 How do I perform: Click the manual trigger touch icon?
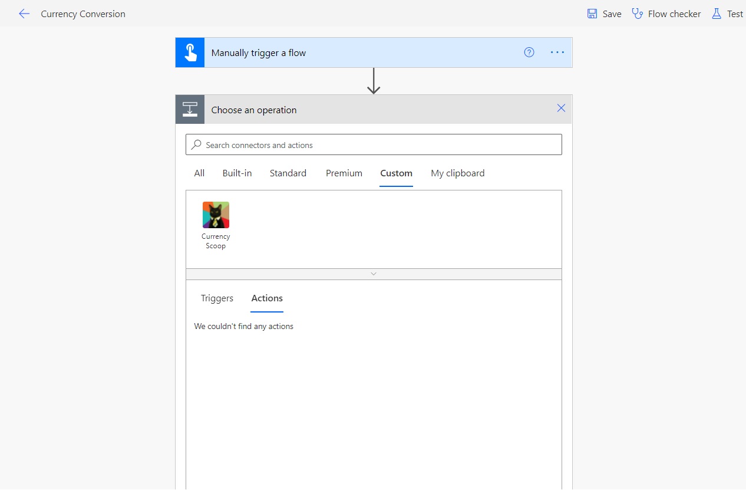click(189, 52)
